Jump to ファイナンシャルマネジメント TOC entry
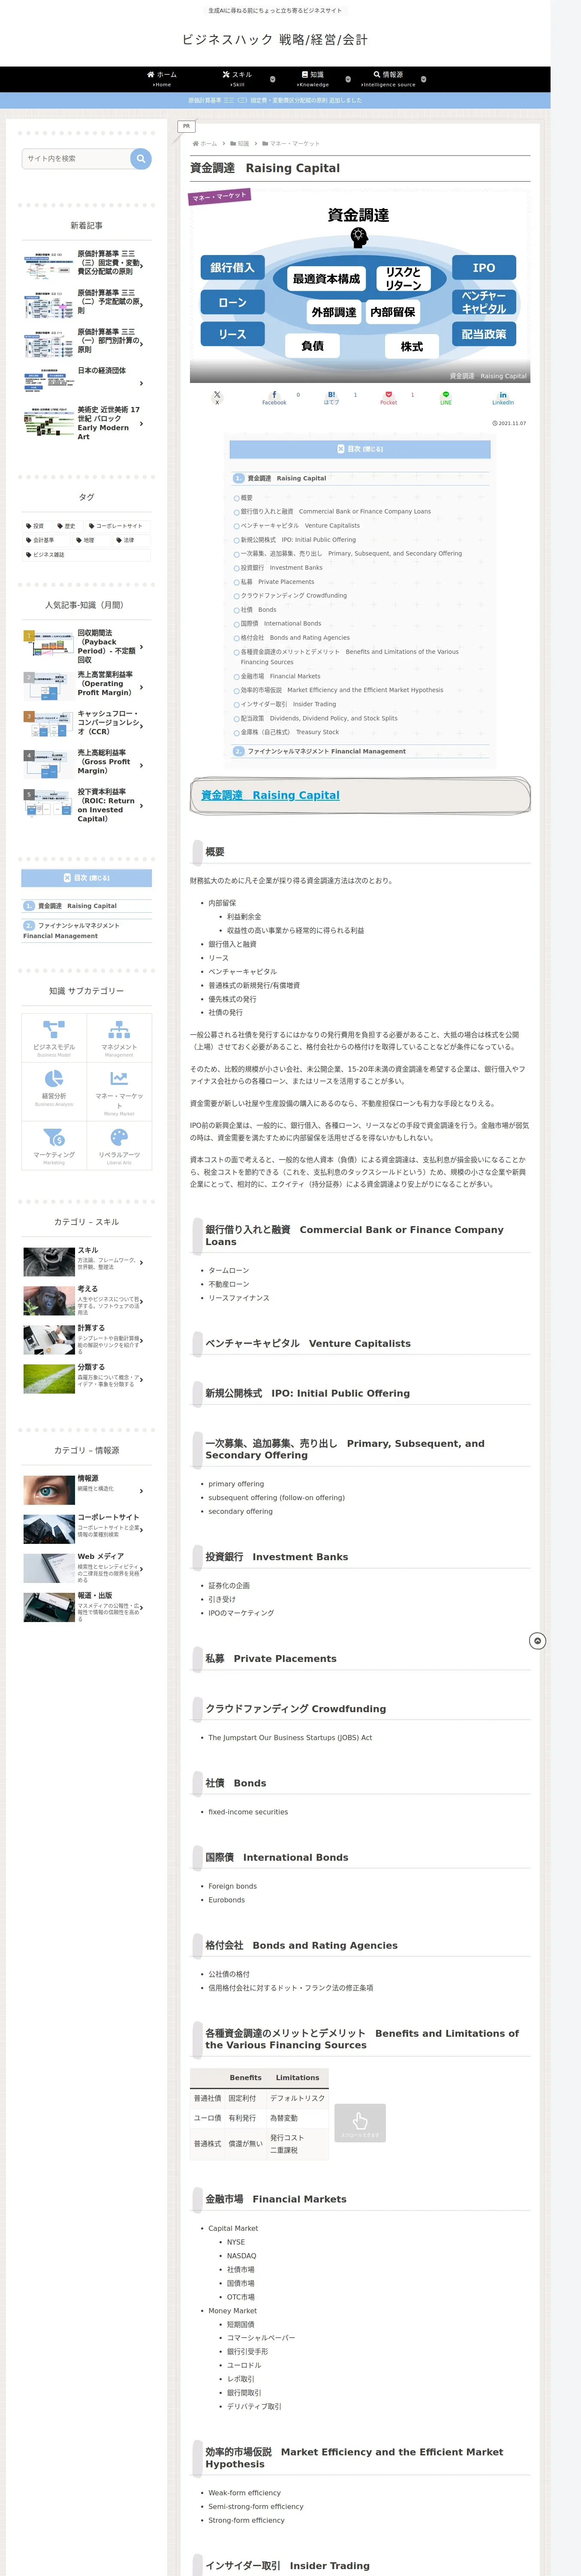 [326, 751]
